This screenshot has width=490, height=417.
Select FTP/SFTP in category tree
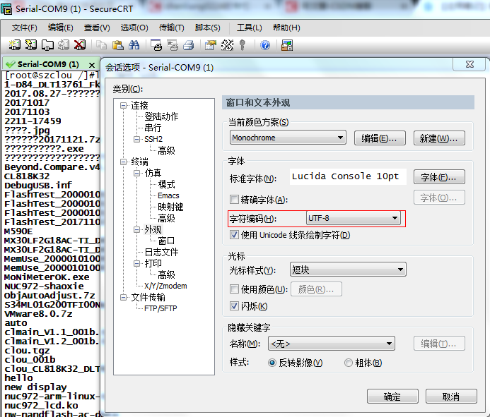(161, 308)
